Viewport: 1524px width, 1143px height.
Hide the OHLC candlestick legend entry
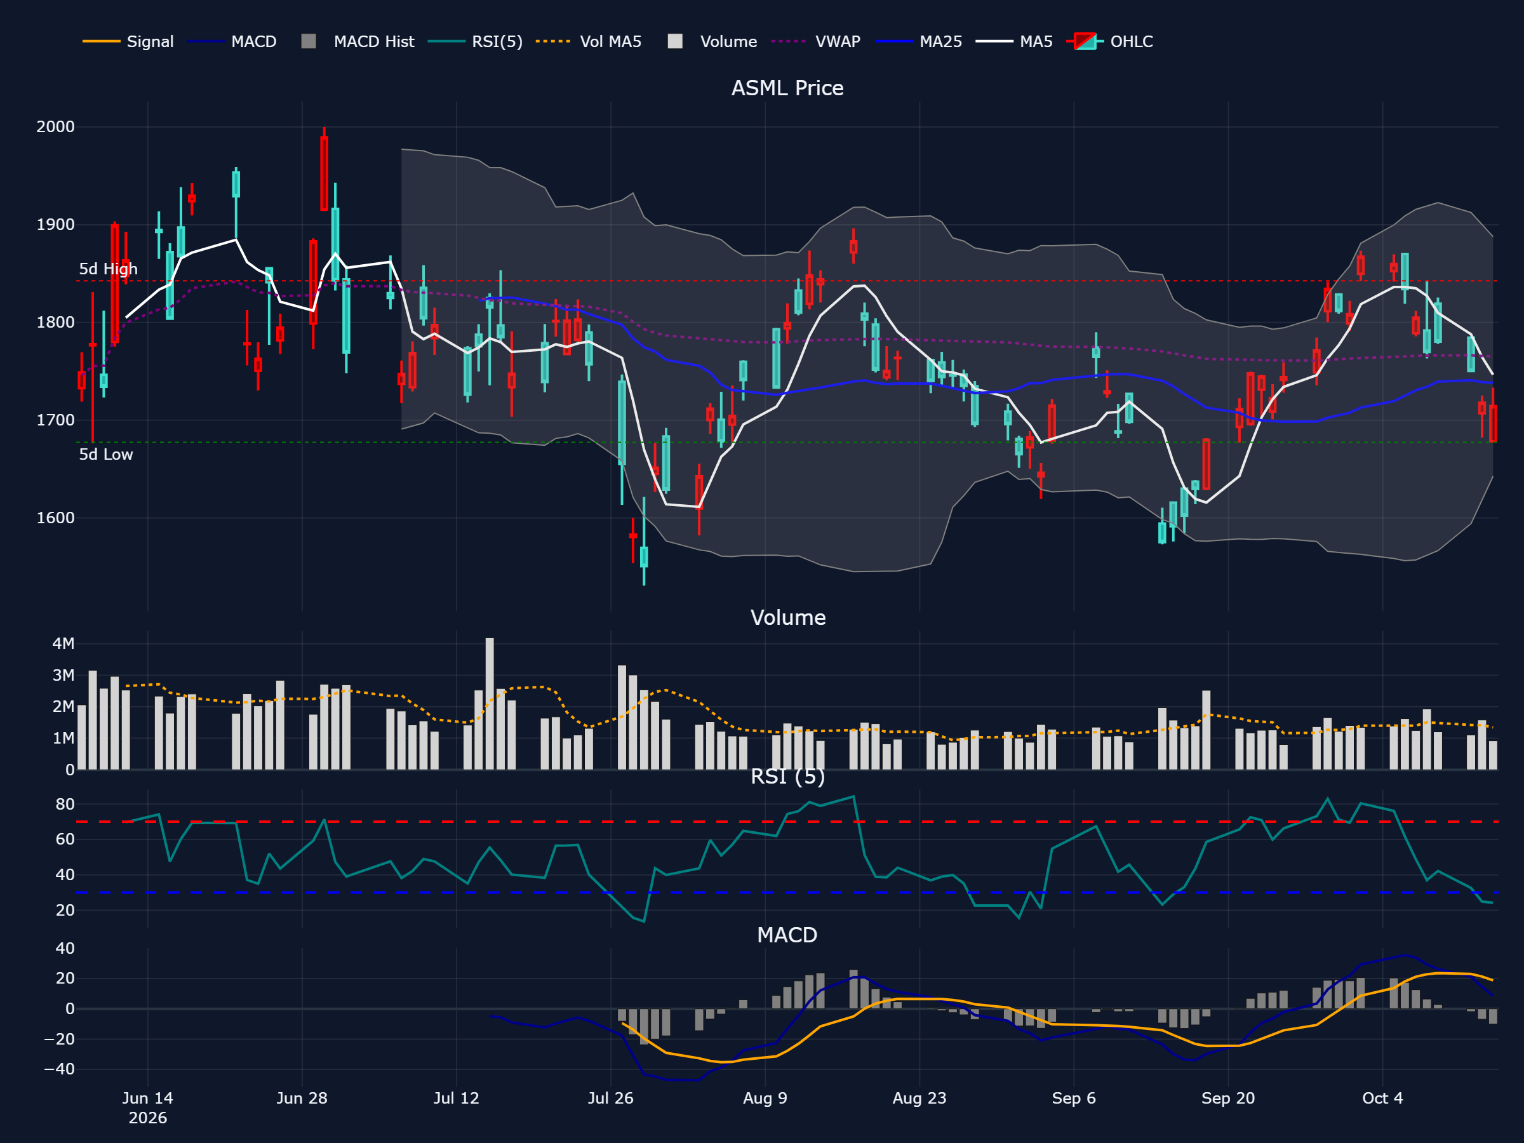click(x=1109, y=41)
